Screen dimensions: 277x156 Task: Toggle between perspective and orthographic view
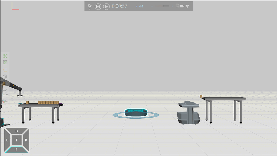tap(5, 76)
